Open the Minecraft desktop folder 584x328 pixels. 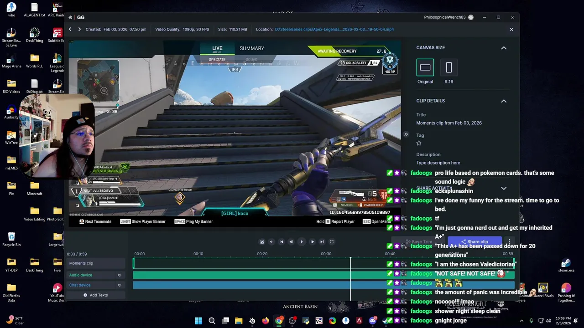click(34, 188)
